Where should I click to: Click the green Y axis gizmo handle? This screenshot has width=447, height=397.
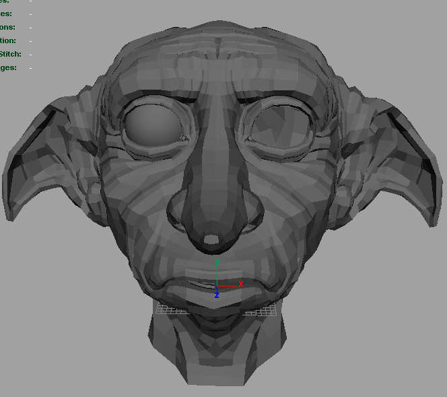coord(217,262)
